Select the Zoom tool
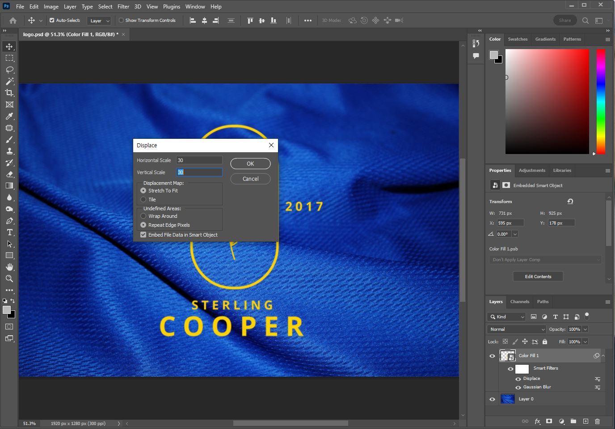This screenshot has height=429, width=615. click(9, 279)
